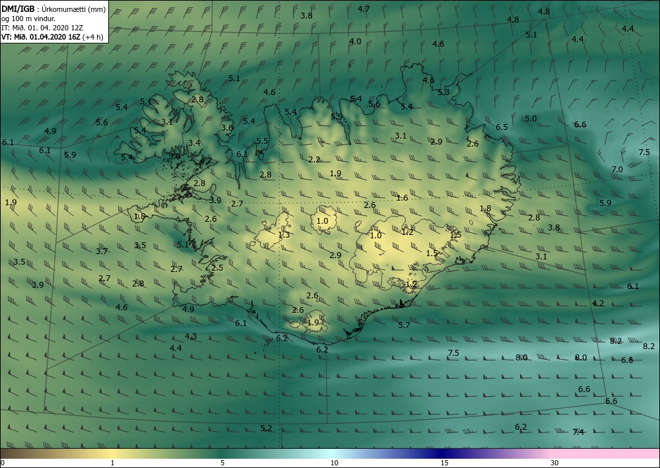Click the '15' label on color scale
The height and width of the screenshot is (468, 660).
pyautogui.click(x=444, y=463)
